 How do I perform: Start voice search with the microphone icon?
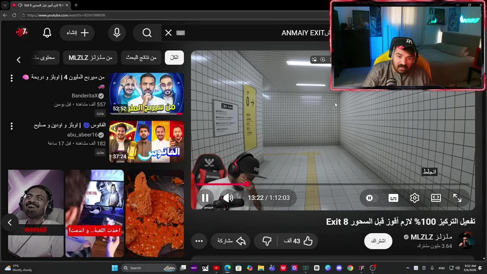pos(117,33)
